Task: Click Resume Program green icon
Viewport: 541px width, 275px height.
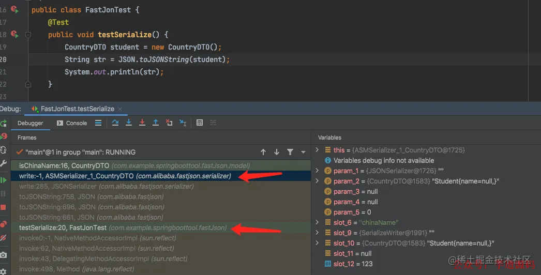Action: 4,180
